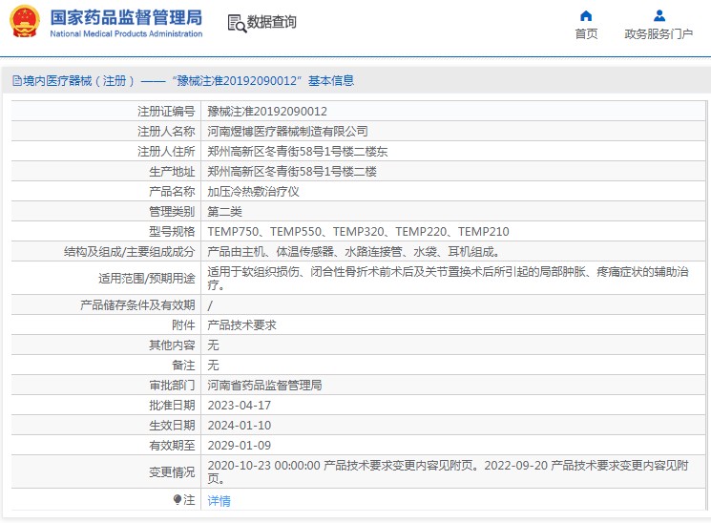Image resolution: width=711 pixels, height=523 pixels.
Task: Click the lightbulb icon beside 注
Action: (178, 499)
